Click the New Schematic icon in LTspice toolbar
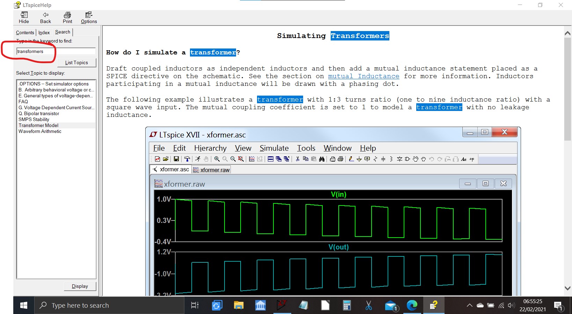Image resolution: width=572 pixels, height=314 pixels. (x=157, y=159)
